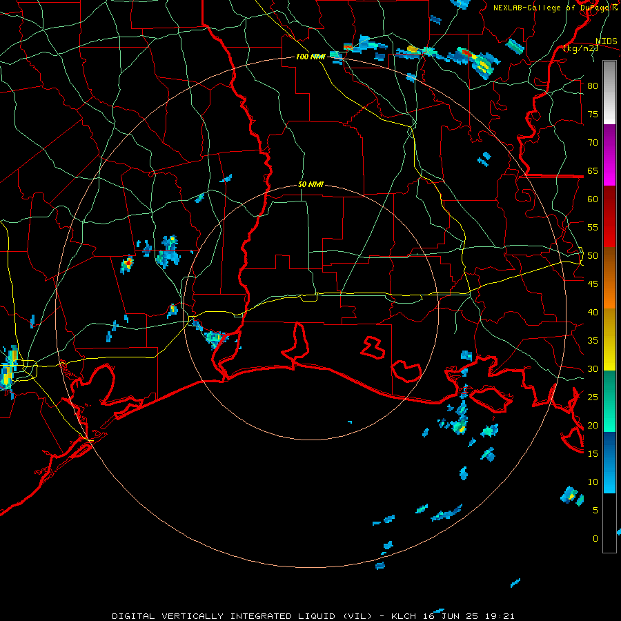The height and width of the screenshot is (621, 621).
Task: Select the 20 value on the VIL scale
Action: click(593, 426)
